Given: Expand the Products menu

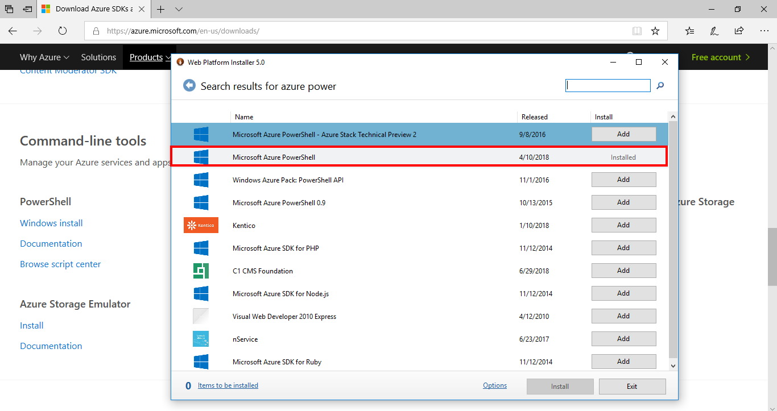Looking at the screenshot, I should [x=150, y=57].
